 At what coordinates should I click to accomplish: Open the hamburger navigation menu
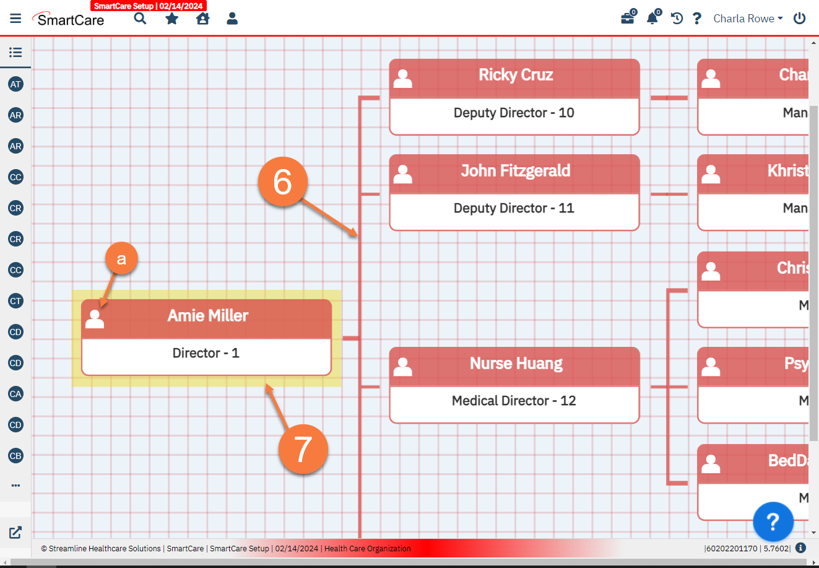15,18
